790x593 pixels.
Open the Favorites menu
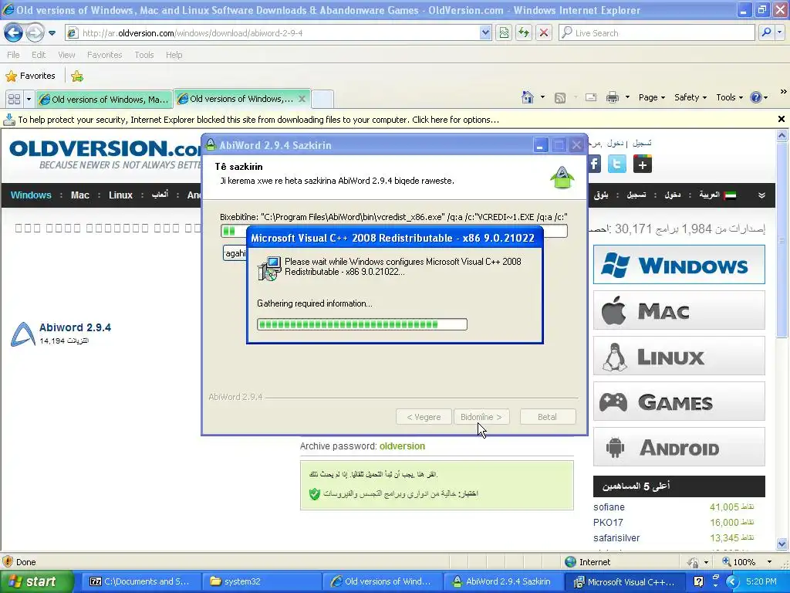(x=104, y=55)
